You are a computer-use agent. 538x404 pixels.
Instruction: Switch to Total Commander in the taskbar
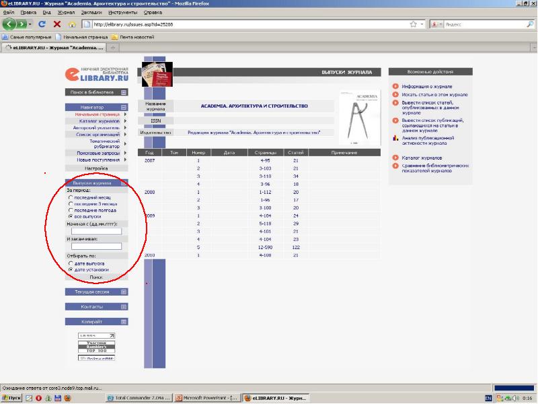click(x=139, y=398)
